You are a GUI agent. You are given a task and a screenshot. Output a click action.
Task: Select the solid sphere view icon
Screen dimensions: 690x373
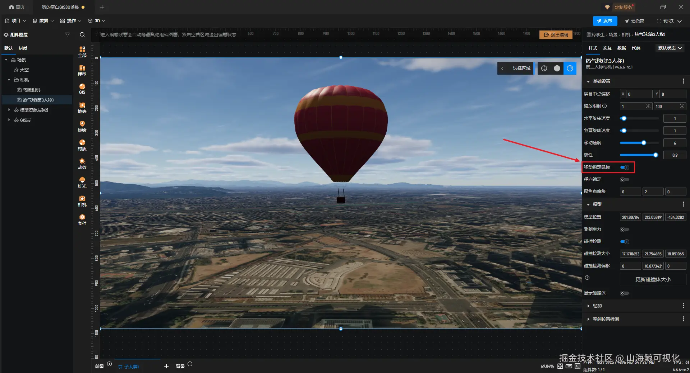557,69
